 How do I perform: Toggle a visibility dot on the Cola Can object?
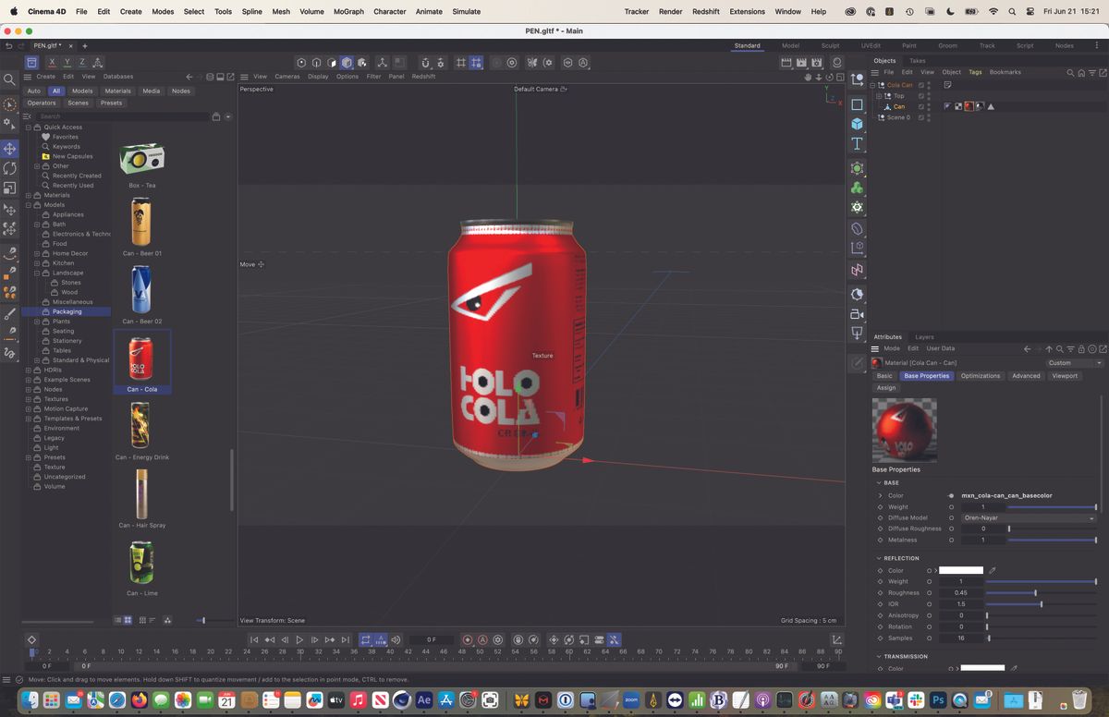point(929,85)
